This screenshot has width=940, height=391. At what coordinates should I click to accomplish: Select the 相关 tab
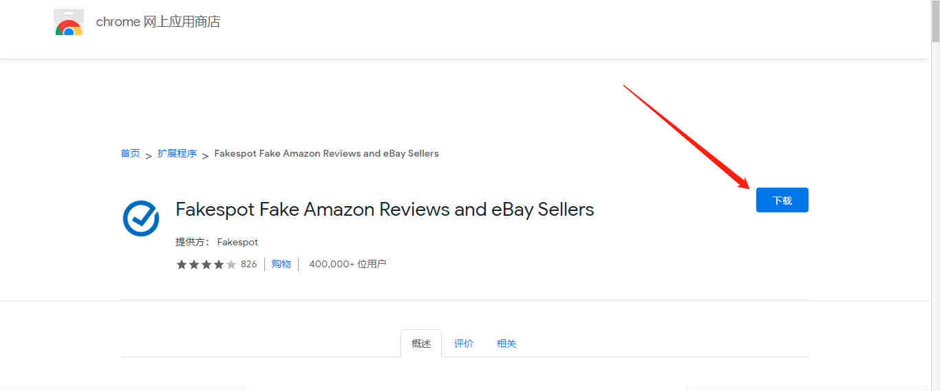coord(506,344)
